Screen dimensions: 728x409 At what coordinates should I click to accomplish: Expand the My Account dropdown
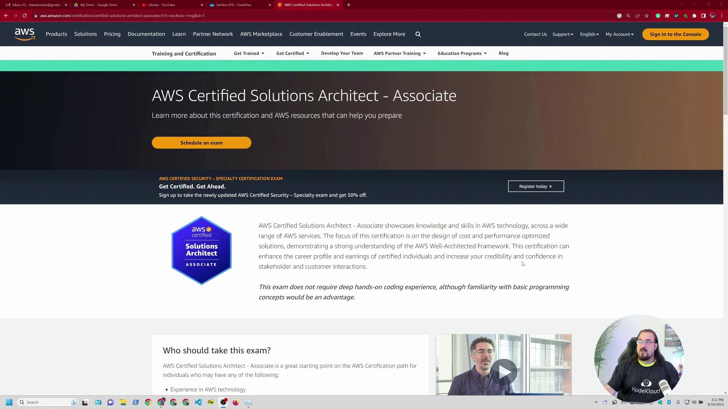(619, 34)
